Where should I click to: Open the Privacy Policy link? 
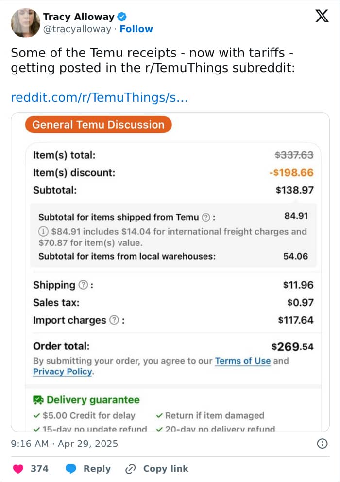pos(62,371)
